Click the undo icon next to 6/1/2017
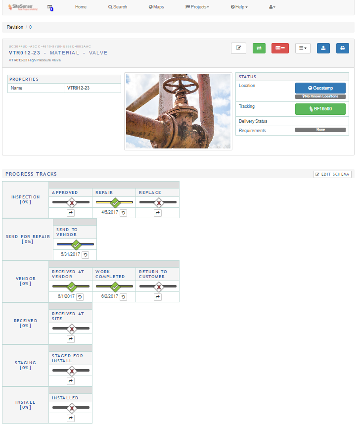 click(80, 297)
